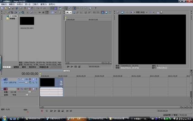Open the Undo history dropdown arrow
Image resolution: width=193 pixels, height=121 pixels.
coord(41,8)
